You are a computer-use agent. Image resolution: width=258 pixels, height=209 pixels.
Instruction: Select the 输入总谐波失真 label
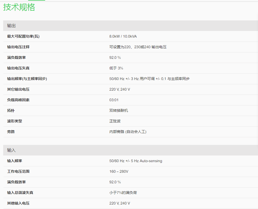click(20, 193)
